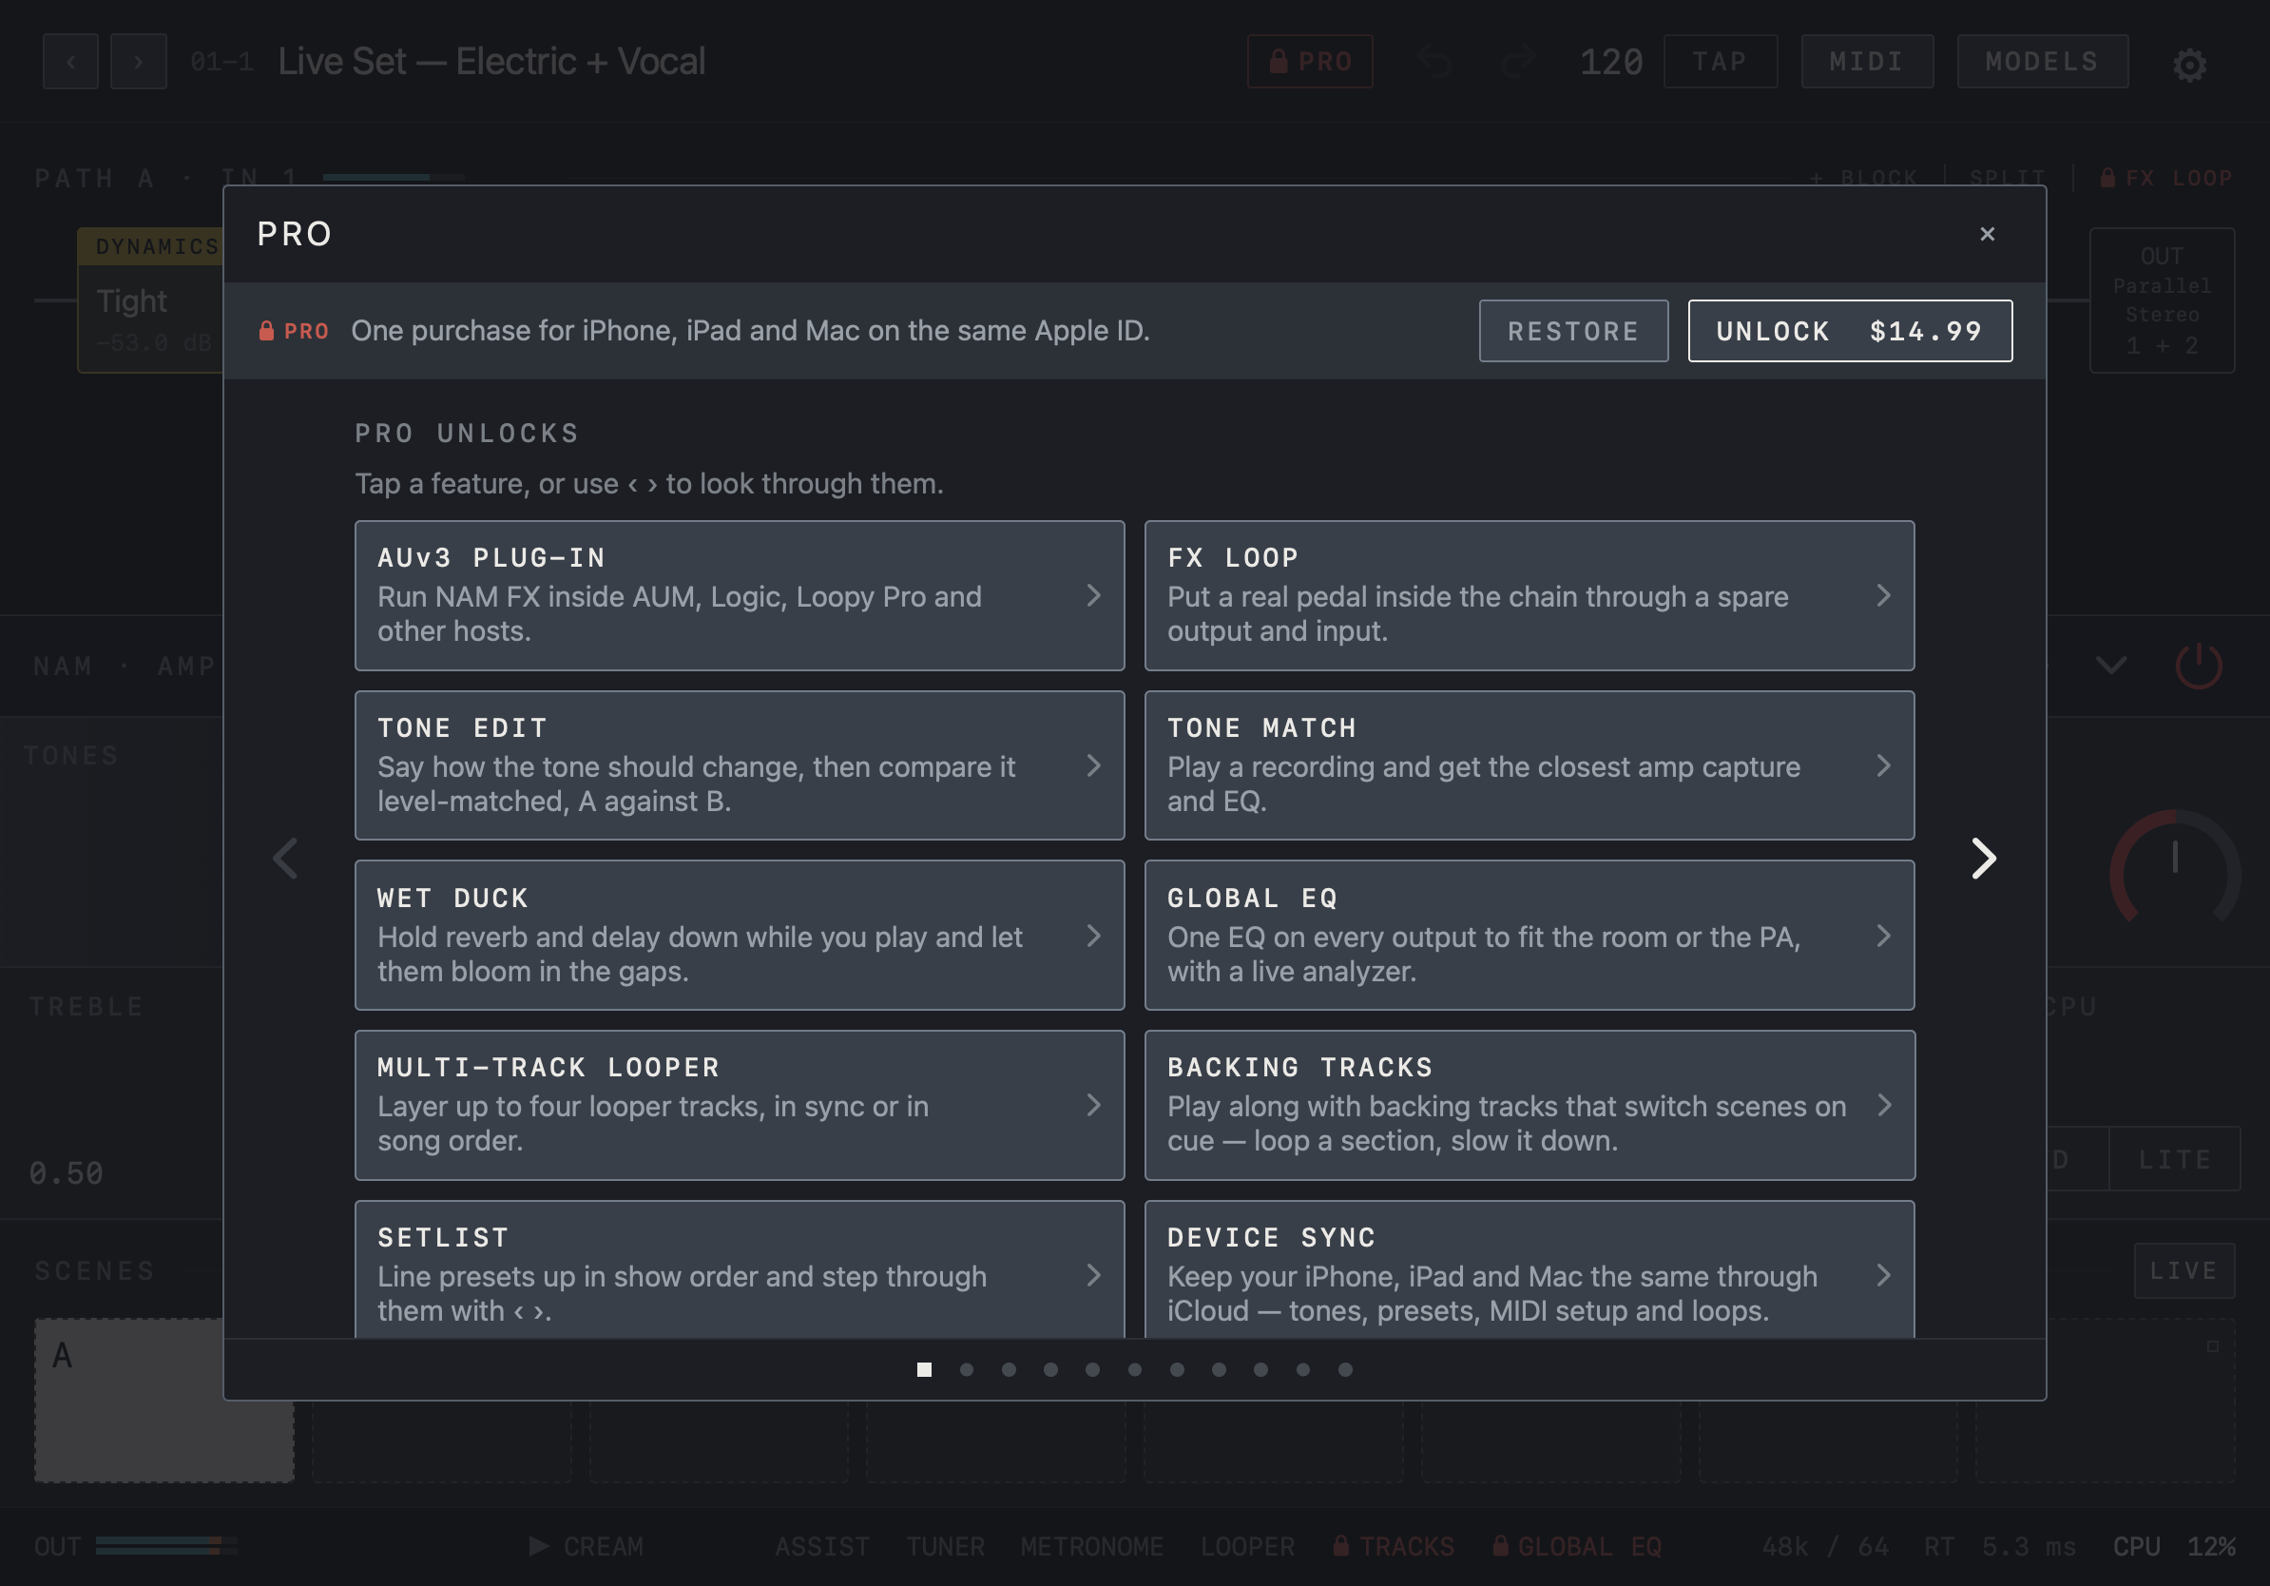The image size is (2270, 1586).
Task: Jump to second page indicator dot
Action: (x=966, y=1369)
